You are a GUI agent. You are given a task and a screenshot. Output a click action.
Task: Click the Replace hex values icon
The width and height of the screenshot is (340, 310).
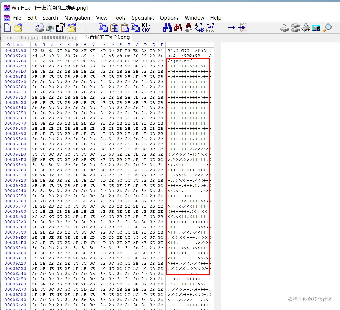coord(210,28)
